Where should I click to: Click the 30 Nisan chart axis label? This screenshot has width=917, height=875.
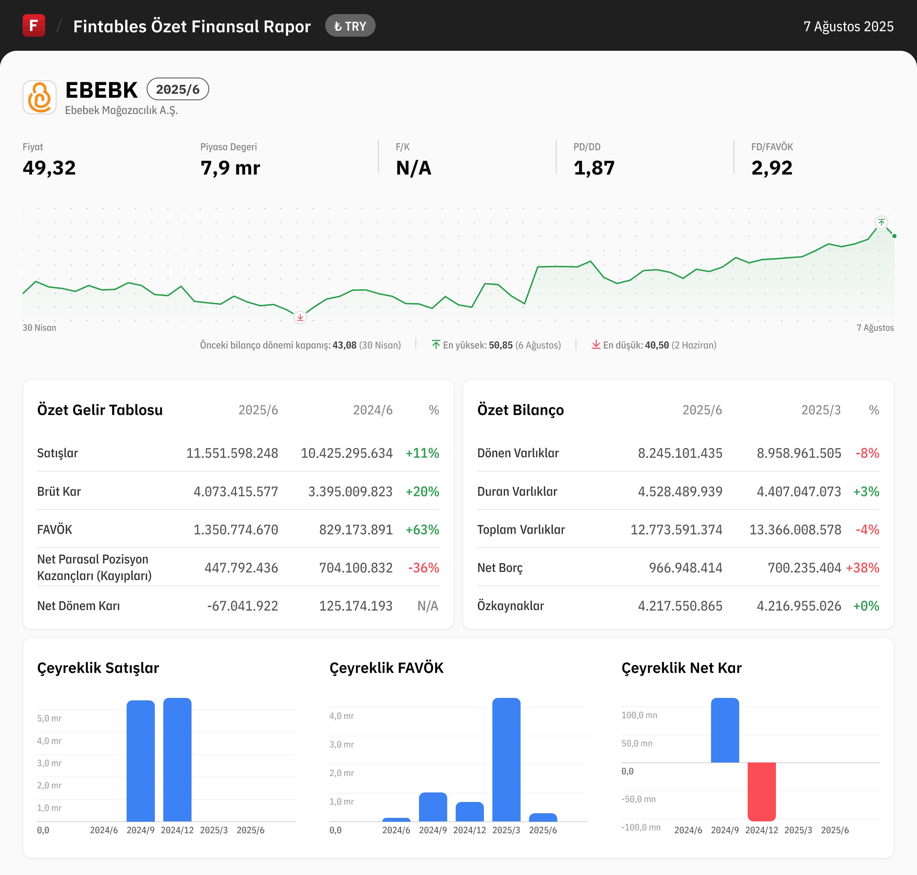point(39,327)
